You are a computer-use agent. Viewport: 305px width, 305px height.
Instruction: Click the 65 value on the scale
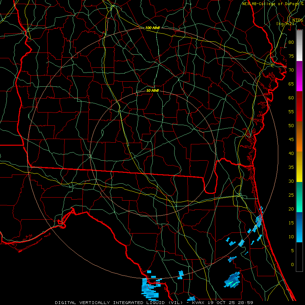click(x=291, y=84)
